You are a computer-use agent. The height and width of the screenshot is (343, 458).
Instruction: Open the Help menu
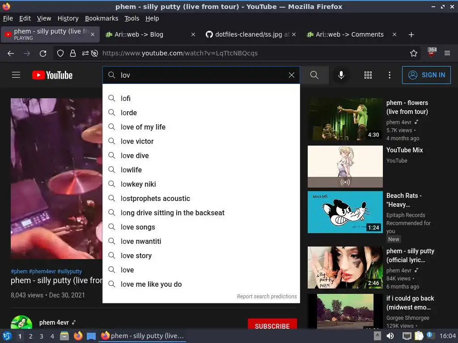point(152,18)
